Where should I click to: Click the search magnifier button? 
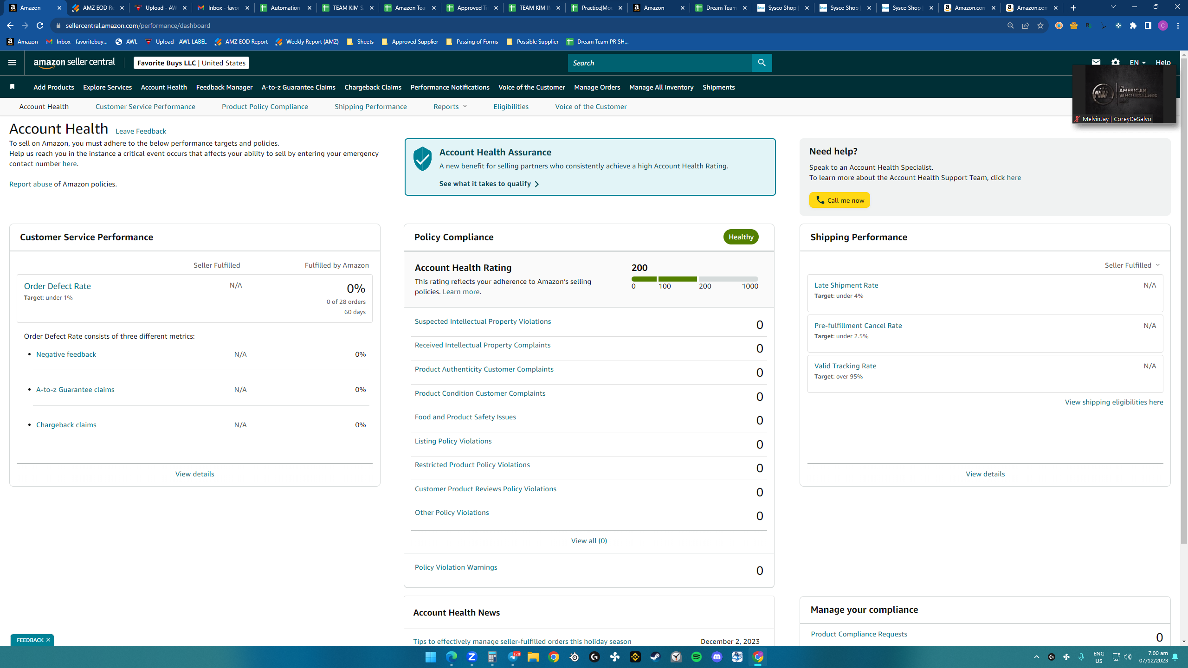point(762,63)
